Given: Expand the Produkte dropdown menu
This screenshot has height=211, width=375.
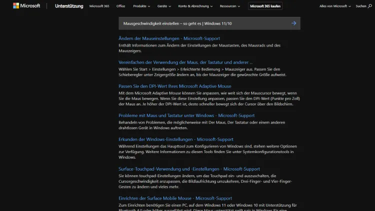Looking at the screenshot, I should click(141, 6).
